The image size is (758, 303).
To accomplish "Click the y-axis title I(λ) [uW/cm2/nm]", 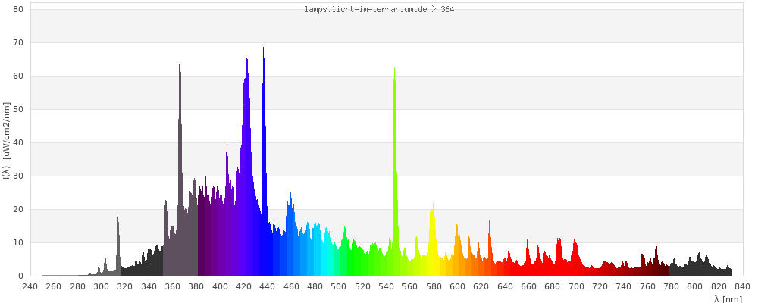I will click(x=6, y=141).
